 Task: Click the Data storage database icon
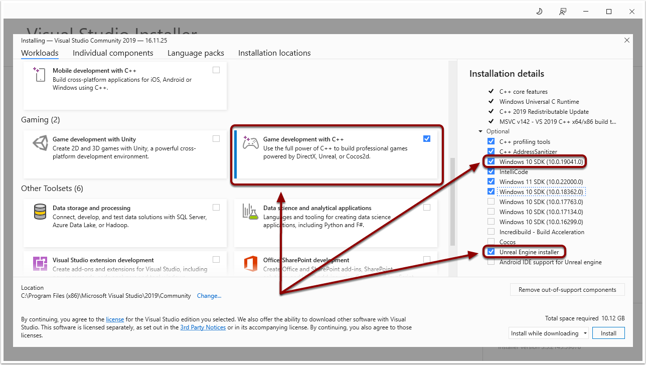click(40, 212)
